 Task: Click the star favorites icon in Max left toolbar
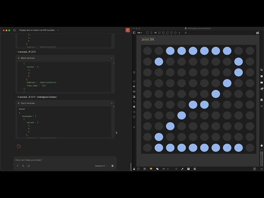134,127
